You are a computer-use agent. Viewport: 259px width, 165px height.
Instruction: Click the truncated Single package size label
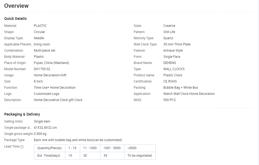[18, 128]
